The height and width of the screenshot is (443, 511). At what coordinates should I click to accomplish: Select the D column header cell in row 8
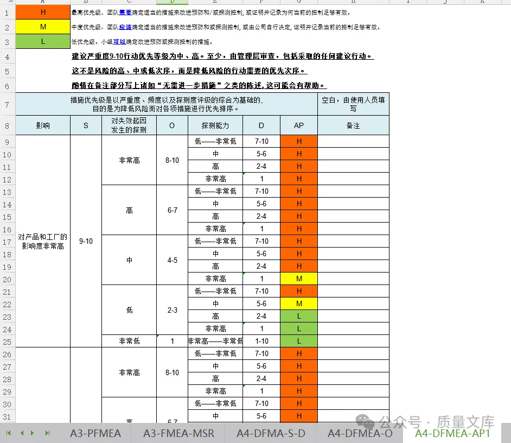pyautogui.click(x=261, y=125)
